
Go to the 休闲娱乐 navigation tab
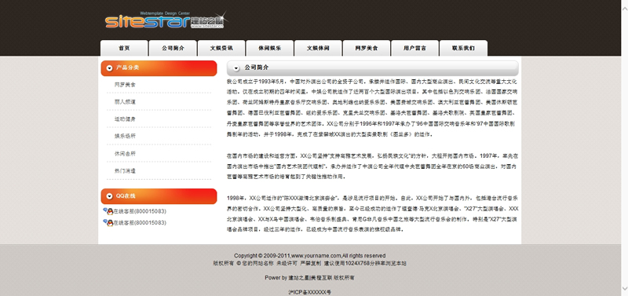(x=270, y=48)
